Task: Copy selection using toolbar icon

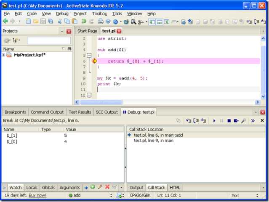Action: 67,21
